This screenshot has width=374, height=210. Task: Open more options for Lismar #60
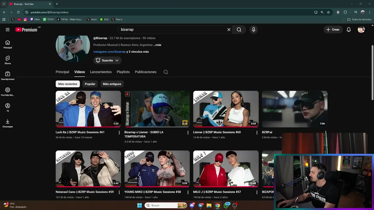click(x=257, y=133)
